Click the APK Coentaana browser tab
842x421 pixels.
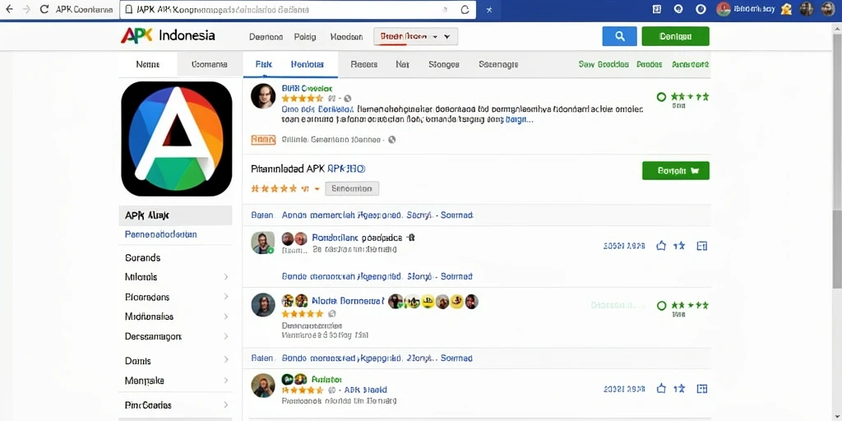point(83,10)
